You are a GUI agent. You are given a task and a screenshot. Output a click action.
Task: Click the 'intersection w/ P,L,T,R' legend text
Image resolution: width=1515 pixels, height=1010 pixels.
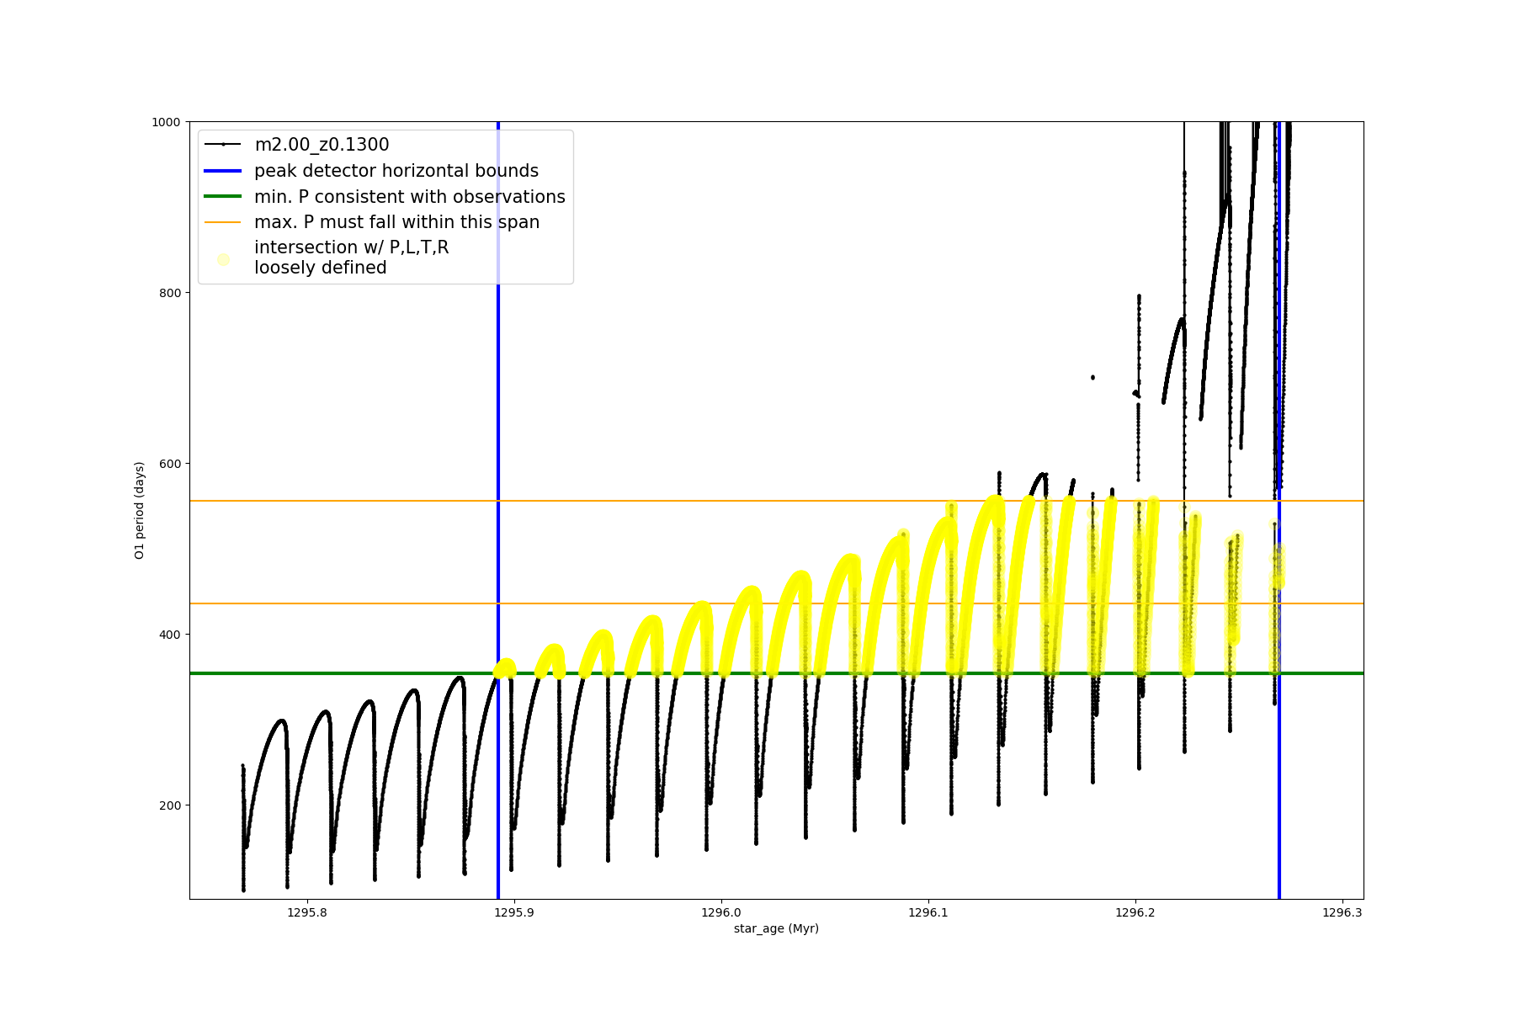coord(351,247)
